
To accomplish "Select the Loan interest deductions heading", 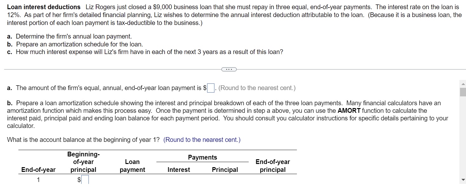I will click(43, 7).
